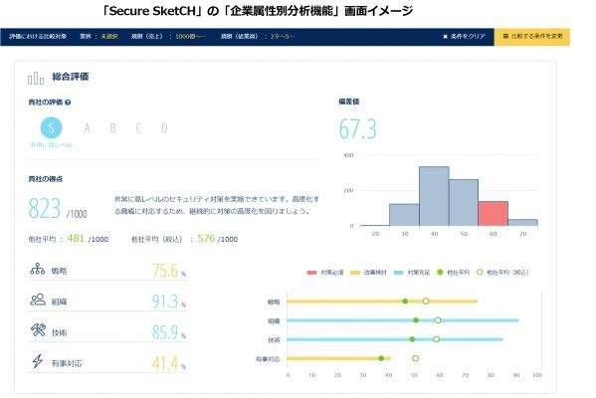The width and height of the screenshot is (596, 398).
Task: Click the 総合評価 section heading
Action: (x=71, y=77)
